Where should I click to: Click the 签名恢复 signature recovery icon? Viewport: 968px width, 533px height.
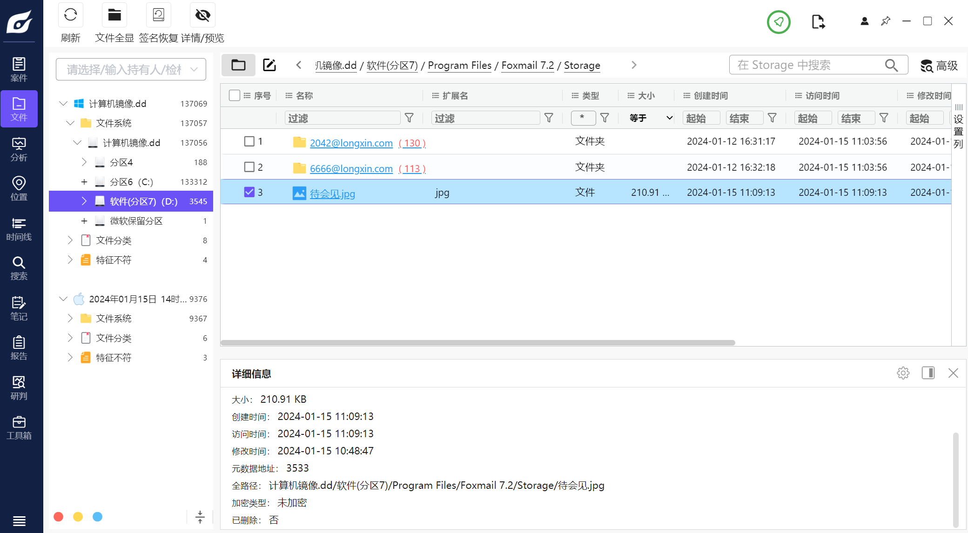(x=158, y=15)
